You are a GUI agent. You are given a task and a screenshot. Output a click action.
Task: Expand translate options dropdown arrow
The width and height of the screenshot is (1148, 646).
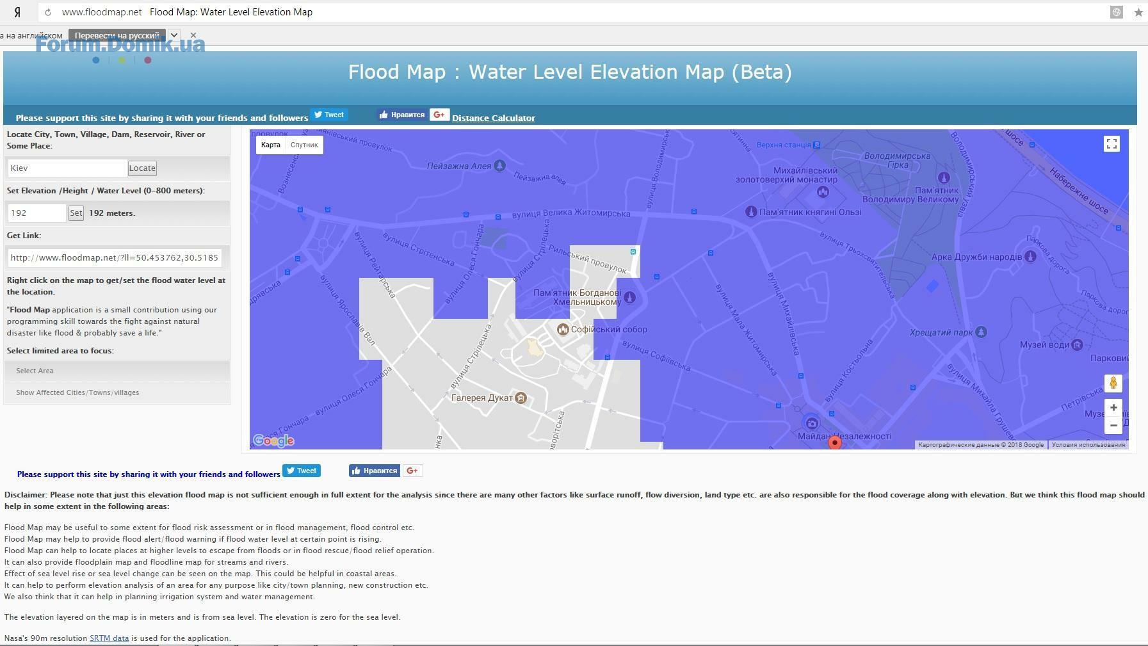coord(174,35)
